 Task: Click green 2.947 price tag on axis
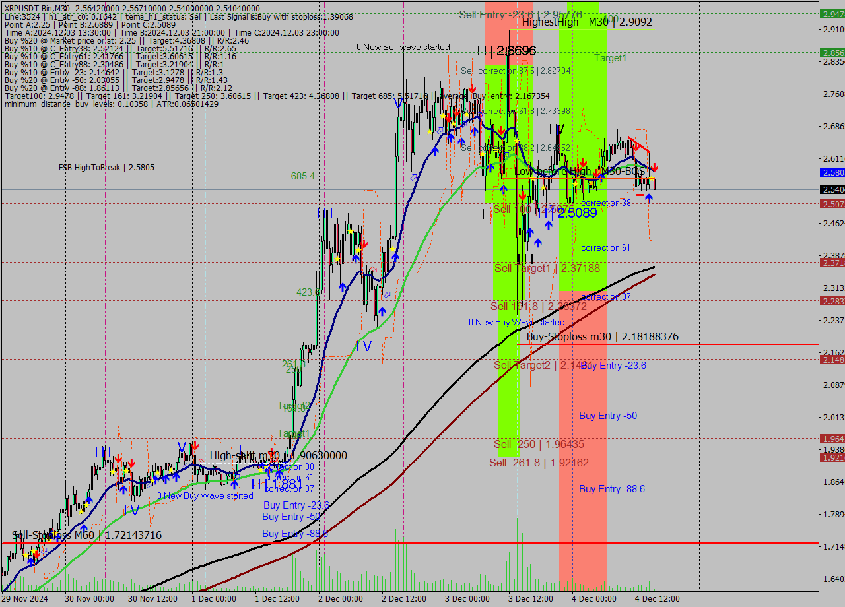coord(832,13)
